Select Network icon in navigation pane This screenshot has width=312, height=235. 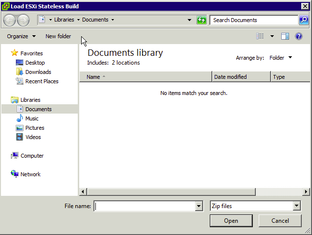point(15,174)
